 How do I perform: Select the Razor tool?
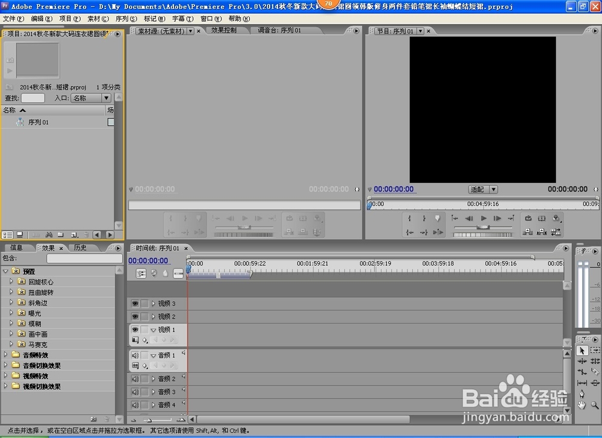coord(595,372)
